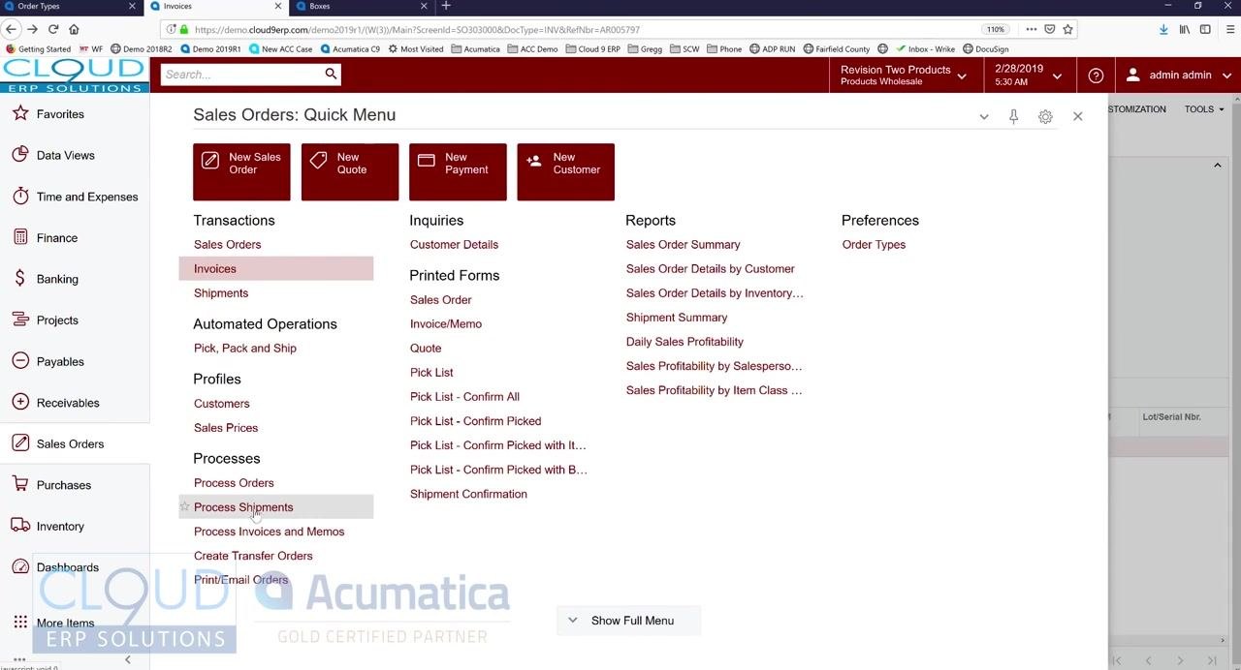Screen dimensions: 1241x670
Task: Open the Acumatica C9 bookmark
Action: 351,48
